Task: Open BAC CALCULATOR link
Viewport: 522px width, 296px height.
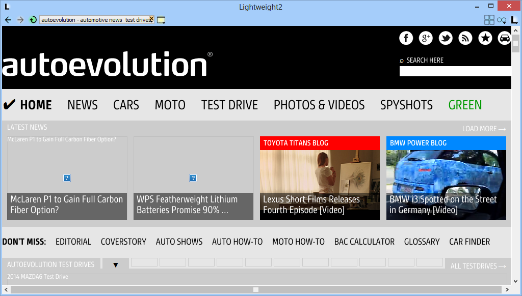Action: point(364,242)
